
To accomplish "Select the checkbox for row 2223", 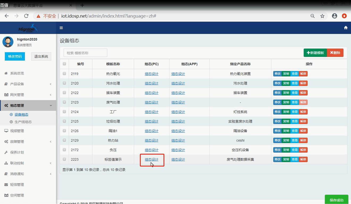I will point(64,159).
